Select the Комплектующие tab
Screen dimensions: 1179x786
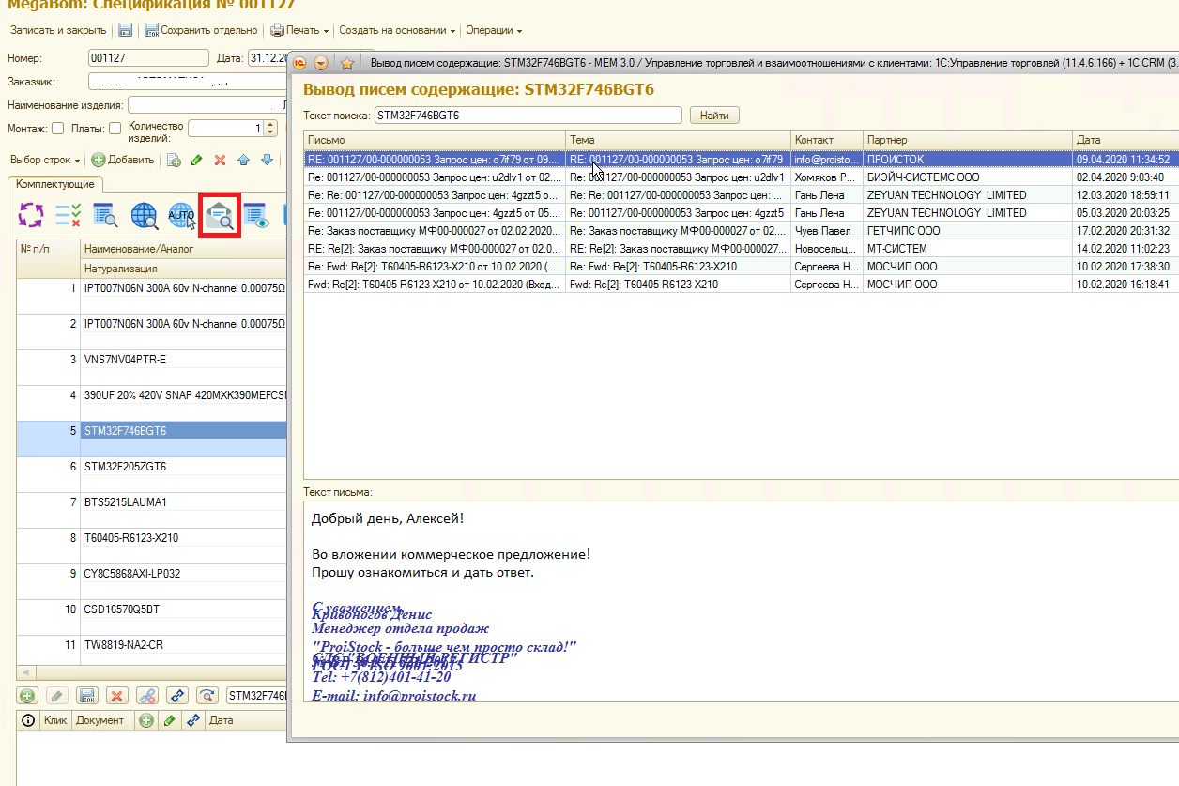pyautogui.click(x=54, y=184)
